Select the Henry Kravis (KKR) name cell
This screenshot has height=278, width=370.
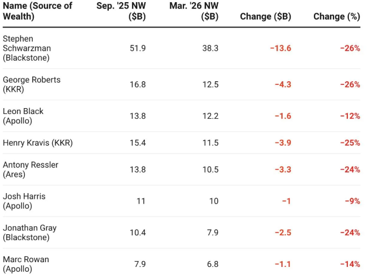pyautogui.click(x=38, y=143)
